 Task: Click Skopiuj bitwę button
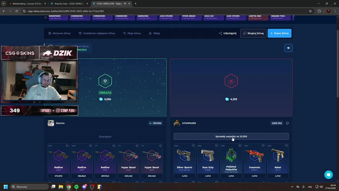click(253, 33)
